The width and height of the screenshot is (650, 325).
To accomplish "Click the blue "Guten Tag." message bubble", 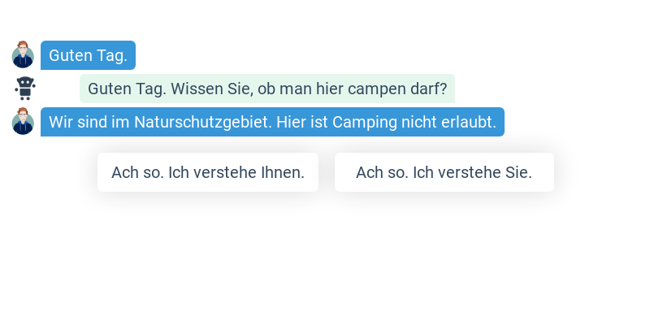I will tap(88, 55).
